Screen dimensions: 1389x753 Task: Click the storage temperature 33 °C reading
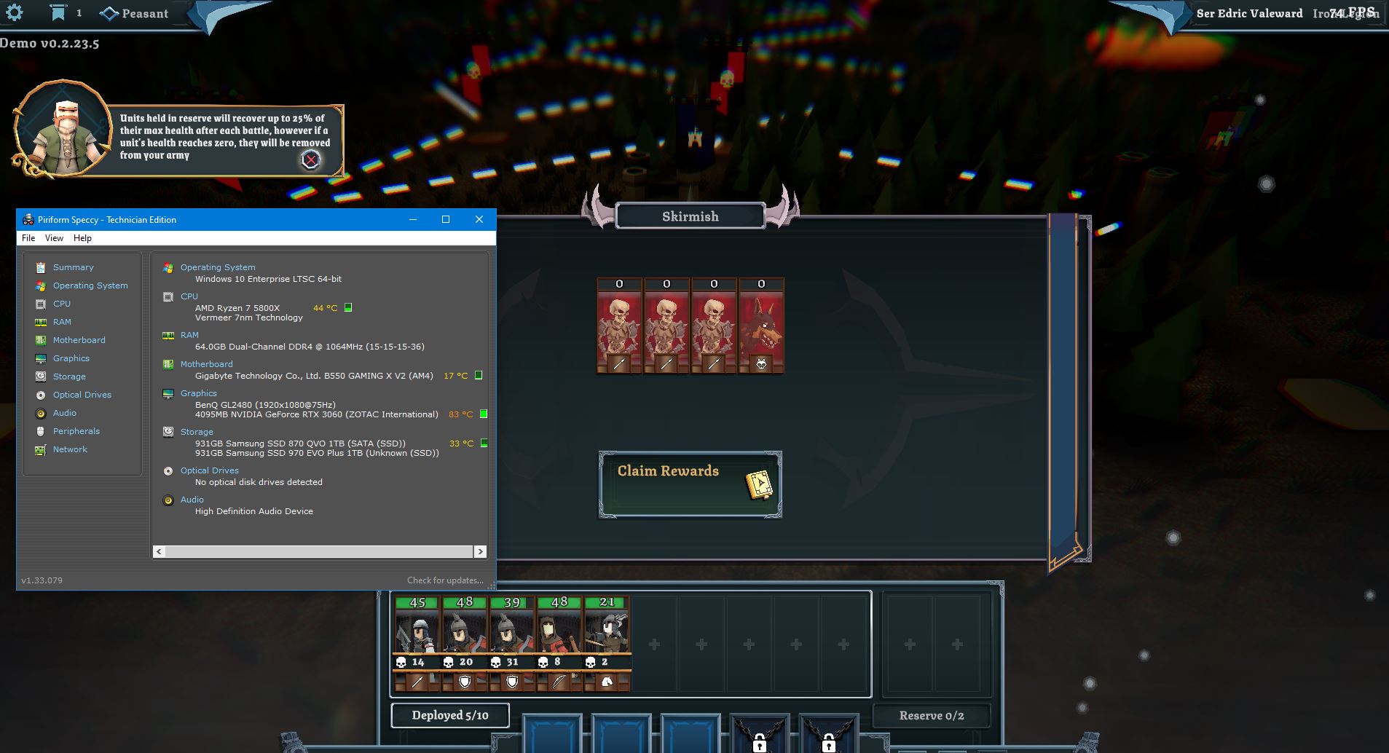coord(461,443)
